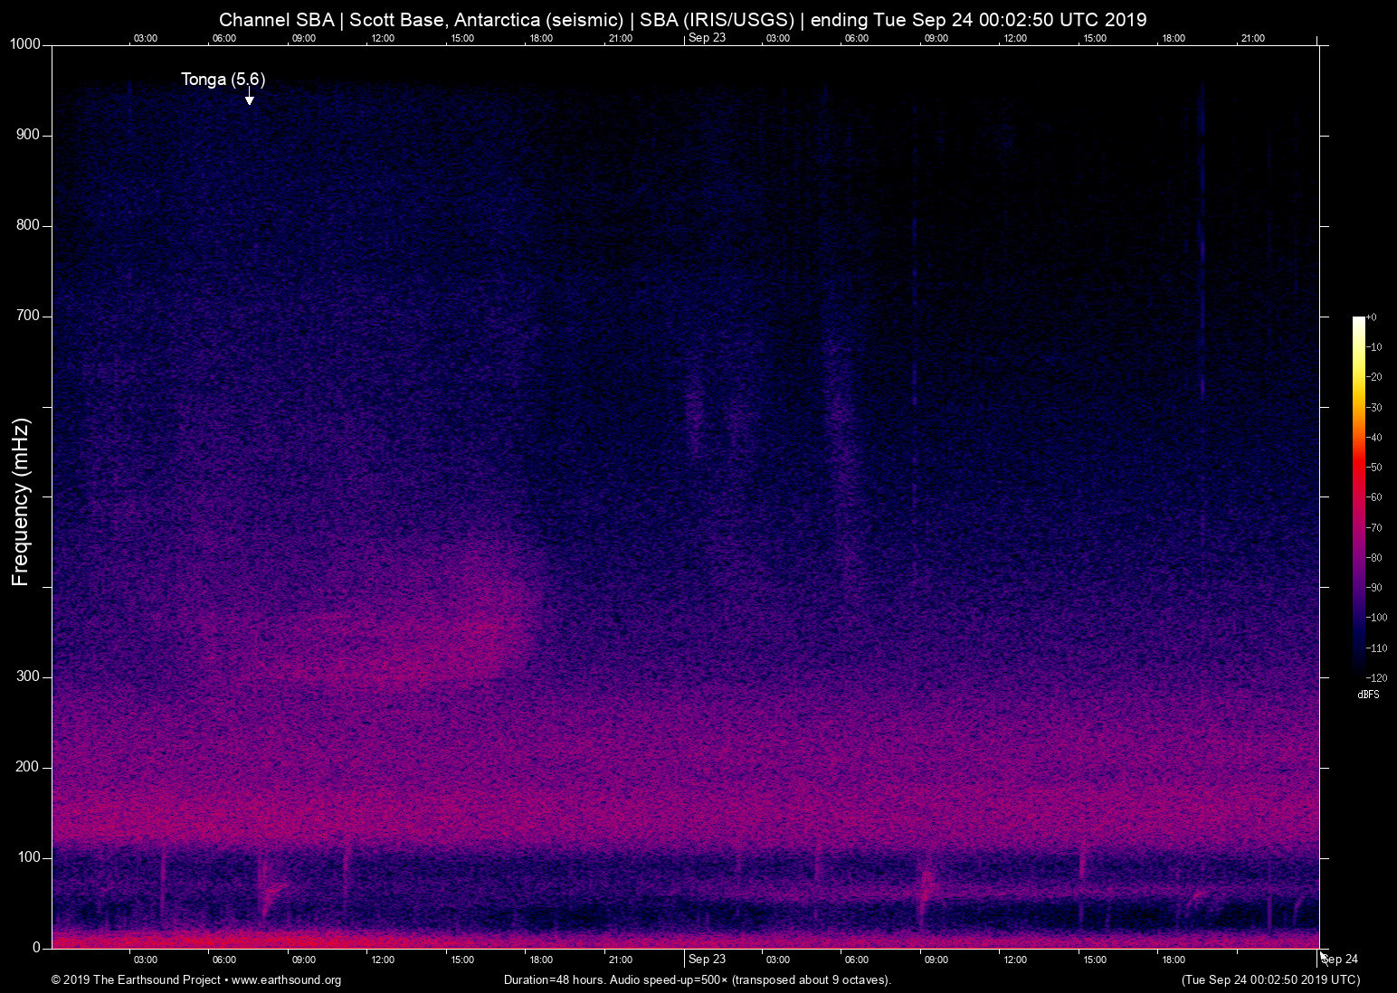Click the Channel SBA Scott Base chart title
The image size is (1397, 993).
[x=682, y=20]
